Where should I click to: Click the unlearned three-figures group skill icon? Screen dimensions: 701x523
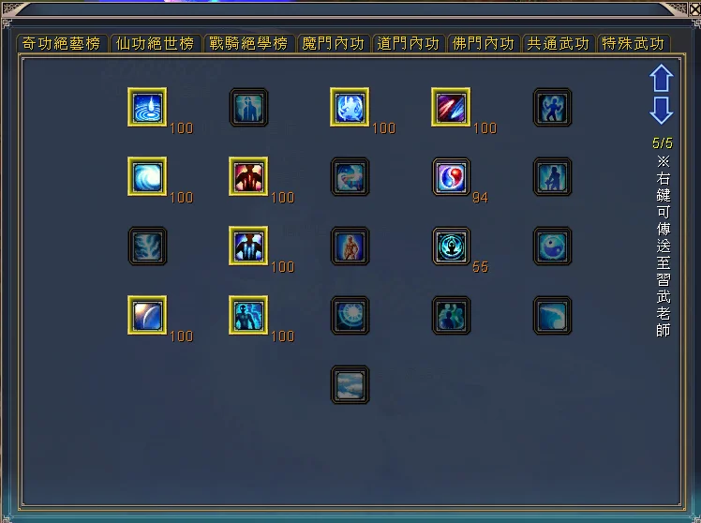(451, 315)
